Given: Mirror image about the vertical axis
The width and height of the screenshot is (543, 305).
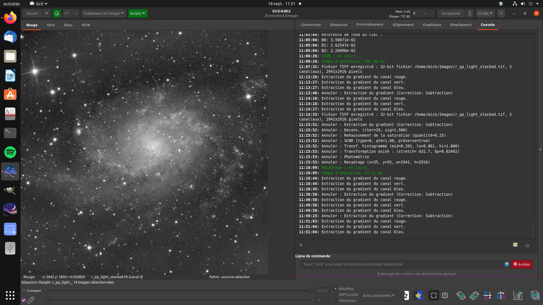Looking at the screenshot, I should [501, 295].
